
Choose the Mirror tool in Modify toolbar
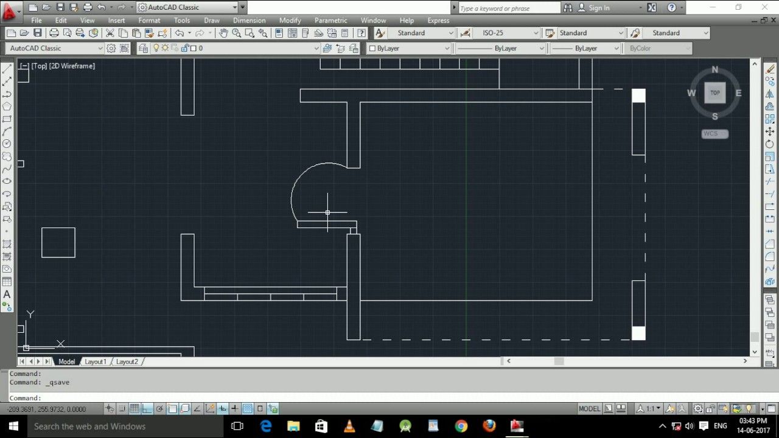click(770, 94)
